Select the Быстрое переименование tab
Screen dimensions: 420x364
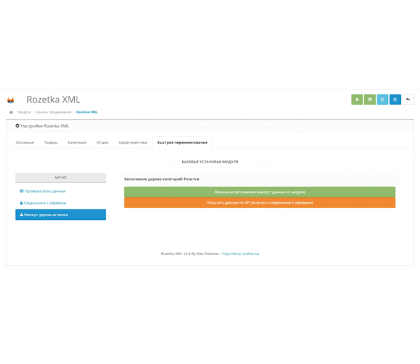pyautogui.click(x=182, y=143)
